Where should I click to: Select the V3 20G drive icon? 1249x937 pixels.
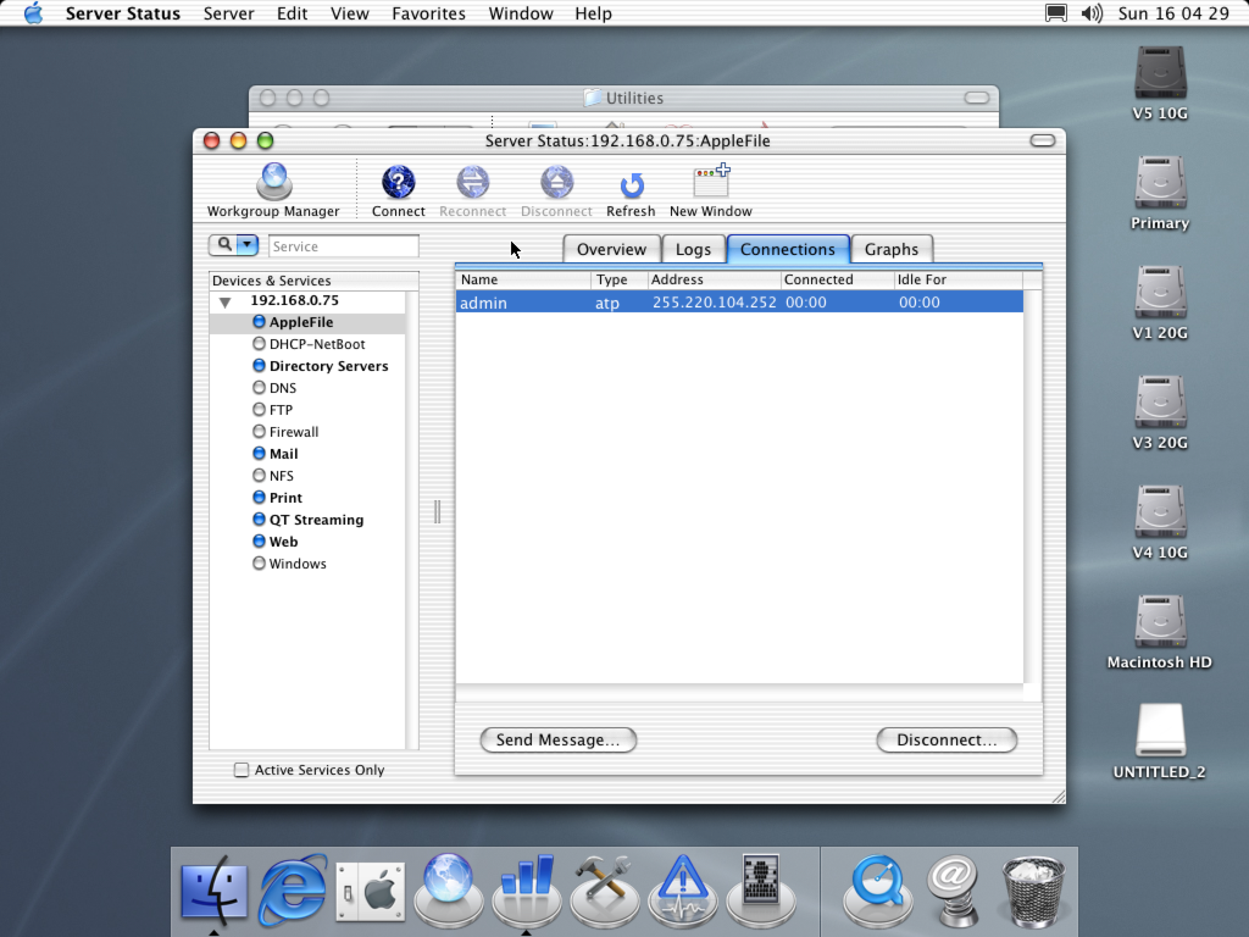coord(1160,403)
